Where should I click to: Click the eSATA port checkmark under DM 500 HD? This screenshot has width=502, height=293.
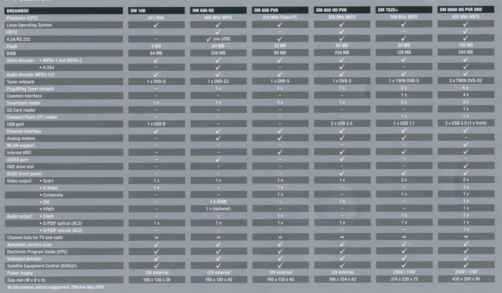tap(218, 159)
